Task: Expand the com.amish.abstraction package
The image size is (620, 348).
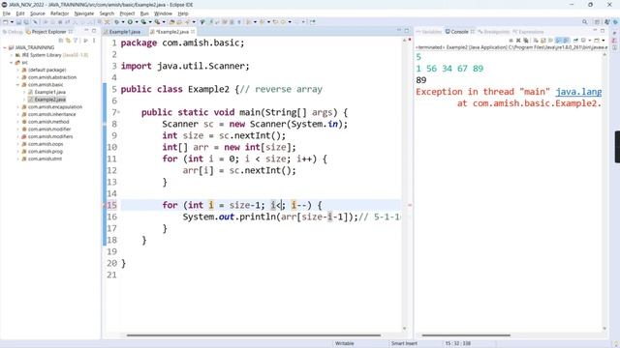Action: 17,77
